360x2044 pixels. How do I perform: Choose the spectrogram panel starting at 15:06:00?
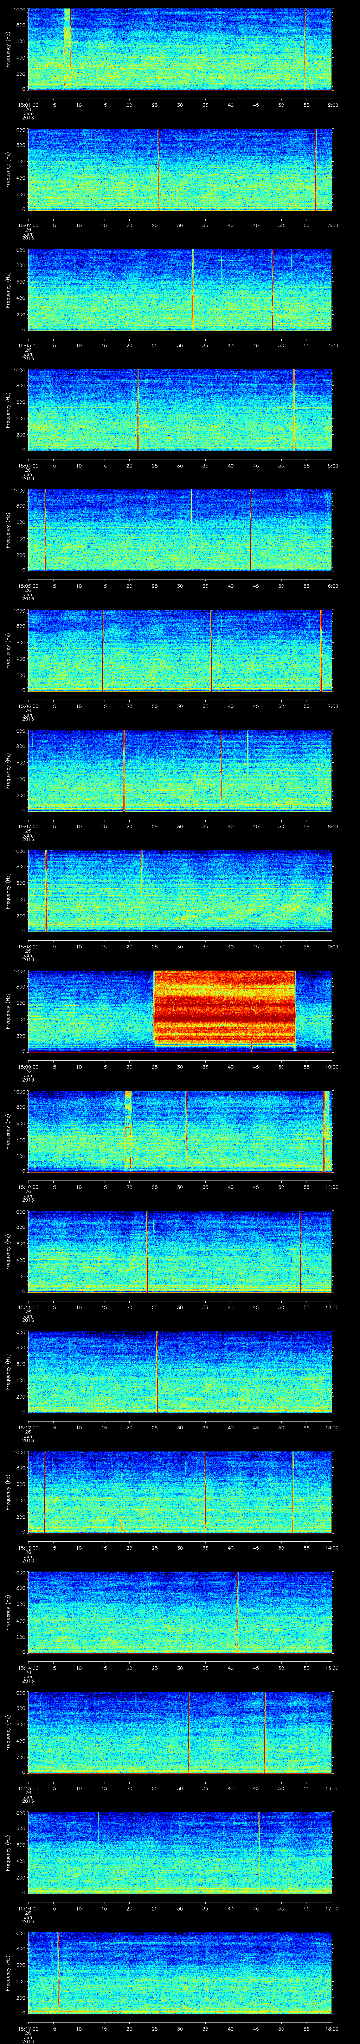(180, 650)
